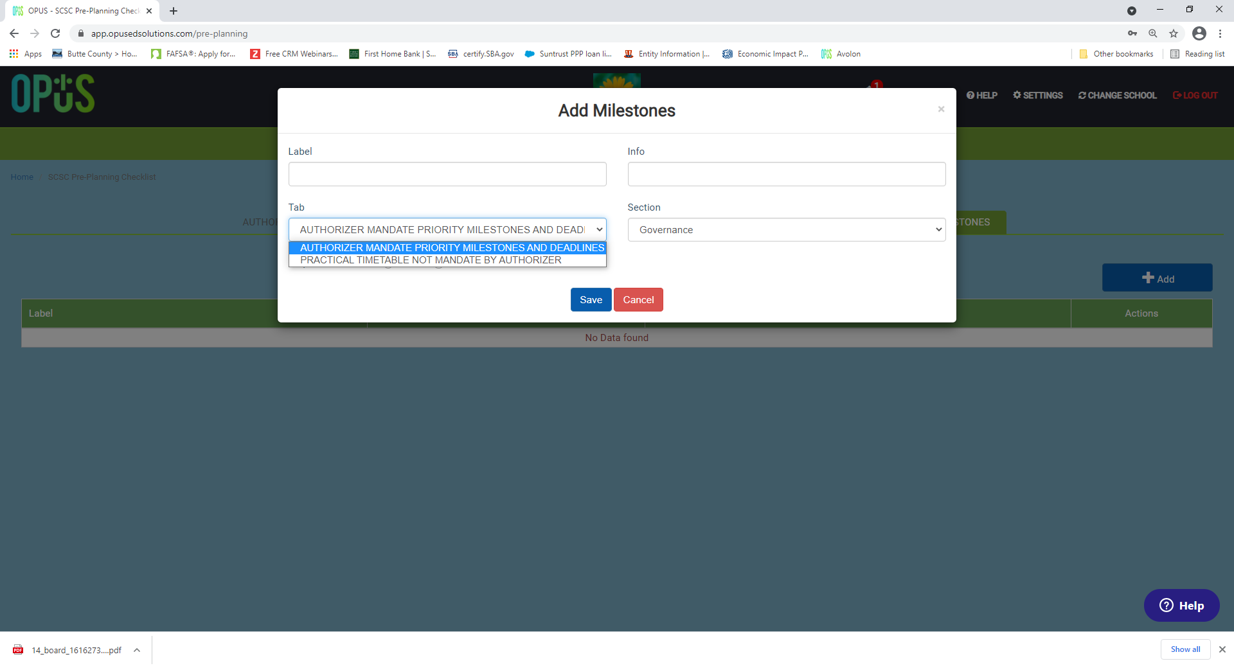This screenshot has height=668, width=1234.
Task: Collapse the Tab dropdown
Action: coord(447,230)
